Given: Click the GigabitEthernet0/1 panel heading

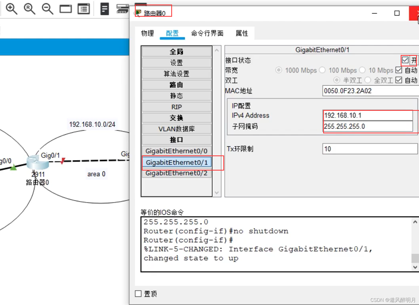Looking at the screenshot, I should coord(322,50).
